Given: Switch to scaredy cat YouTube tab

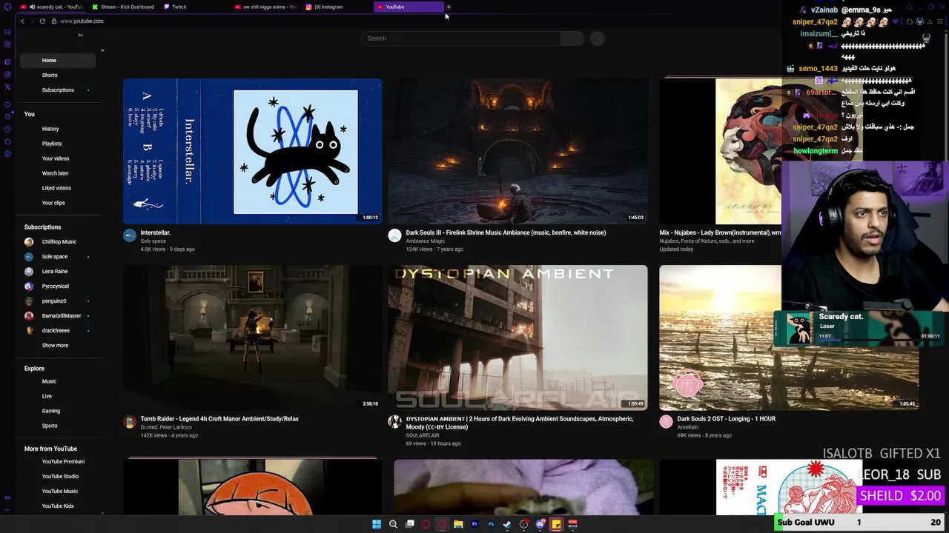Looking at the screenshot, I should point(52,7).
